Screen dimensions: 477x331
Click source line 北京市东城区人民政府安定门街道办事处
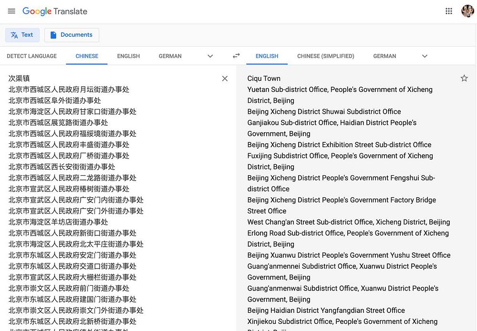pyautogui.click(x=73, y=255)
